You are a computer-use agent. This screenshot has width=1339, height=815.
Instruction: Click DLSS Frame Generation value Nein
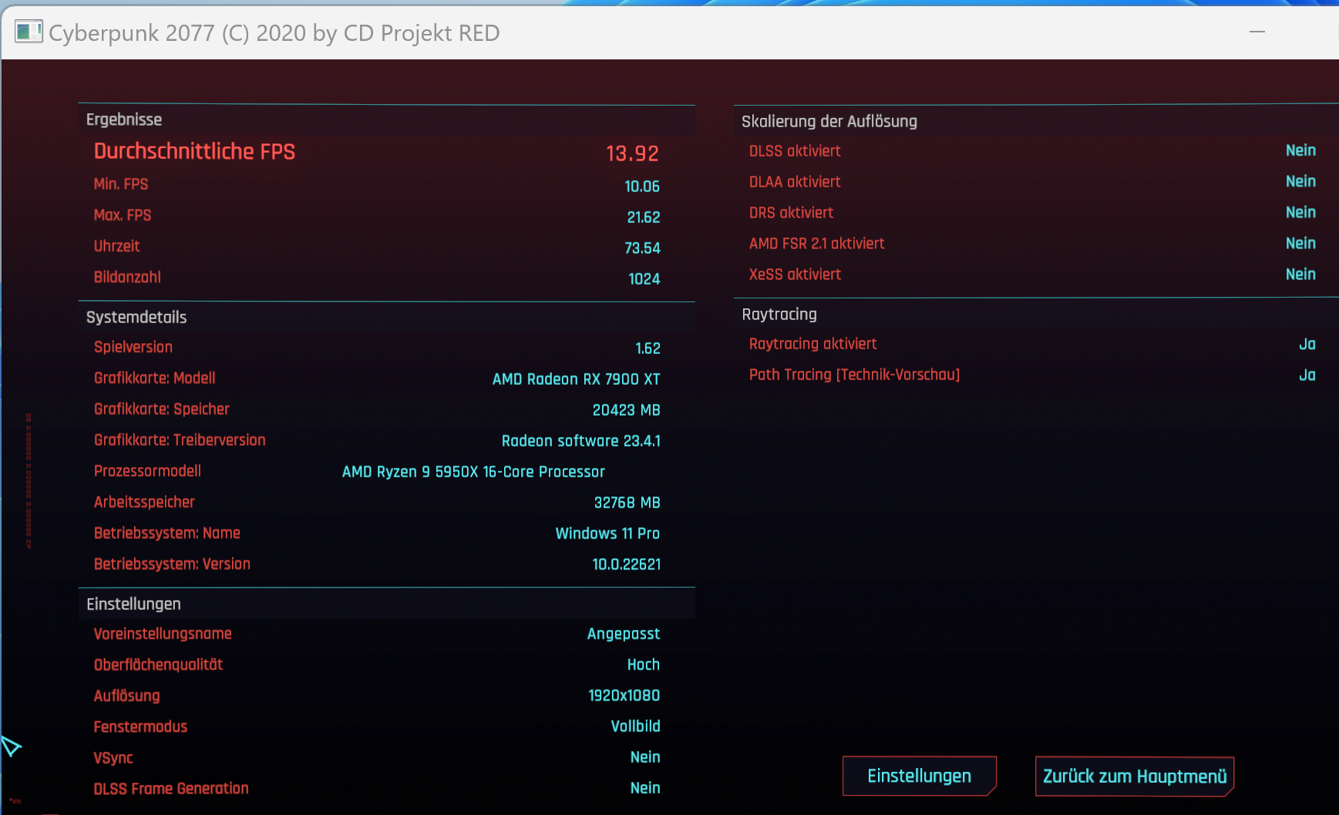644,788
